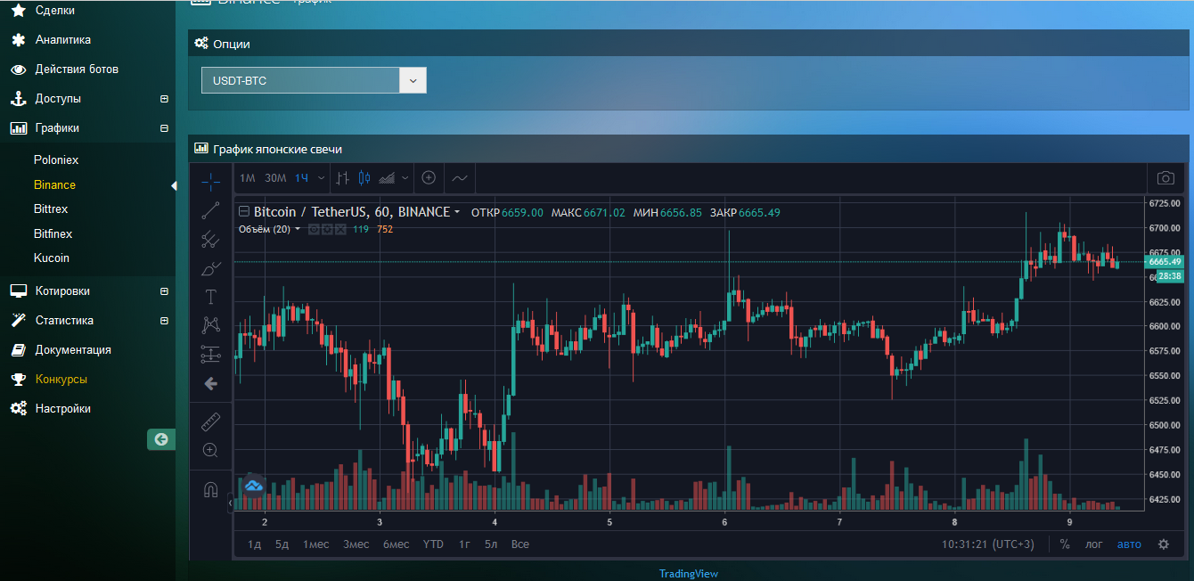Toggle magnet mode on the chart
The height and width of the screenshot is (581, 1194).
click(210, 489)
